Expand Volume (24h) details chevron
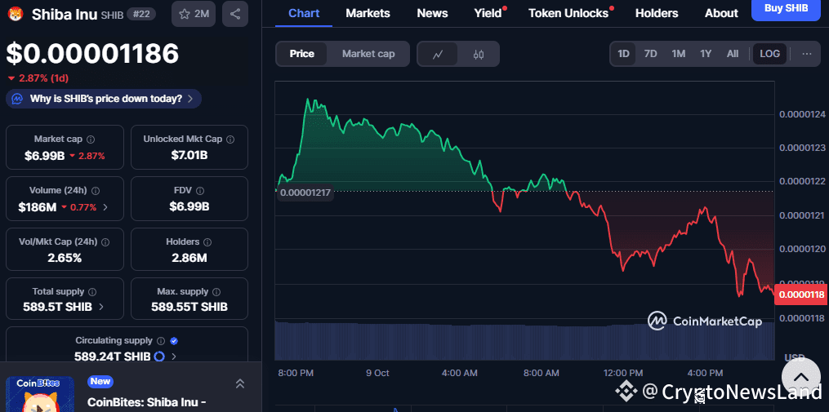This screenshot has width=829, height=412. tap(105, 207)
